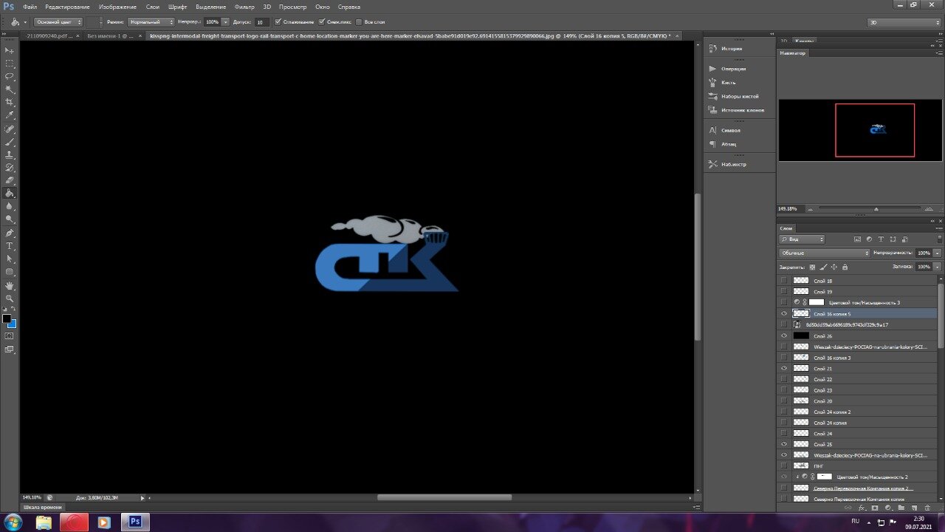The image size is (945, 532).
Task: Hide layer Слой 26
Action: (x=784, y=335)
